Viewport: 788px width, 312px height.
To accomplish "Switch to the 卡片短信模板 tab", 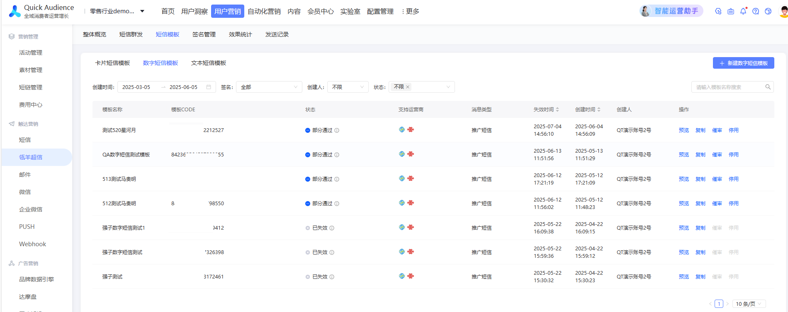I will click(113, 63).
